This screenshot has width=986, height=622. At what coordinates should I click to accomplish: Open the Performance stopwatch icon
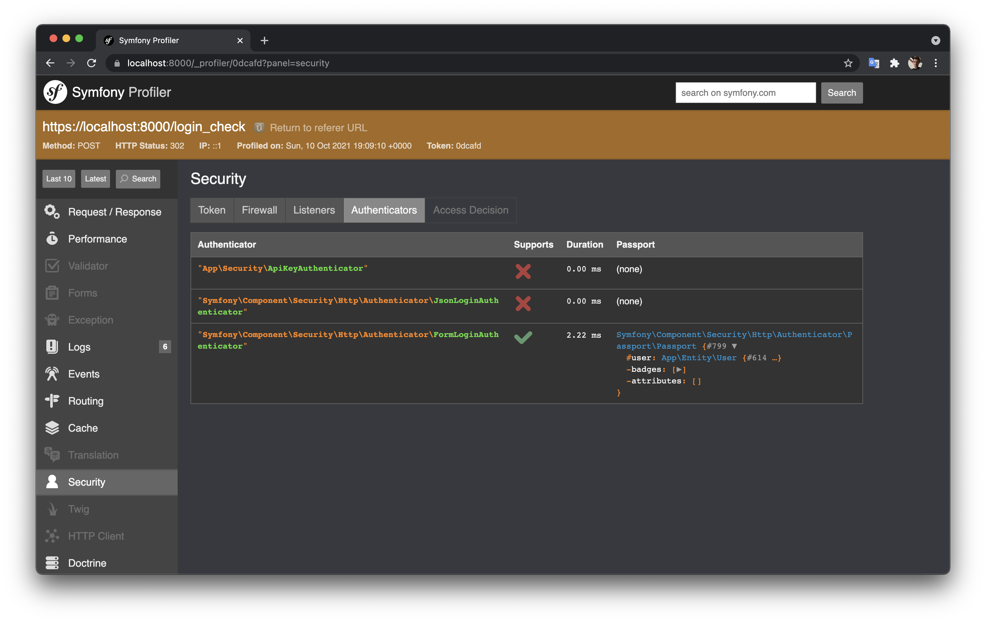coord(52,239)
